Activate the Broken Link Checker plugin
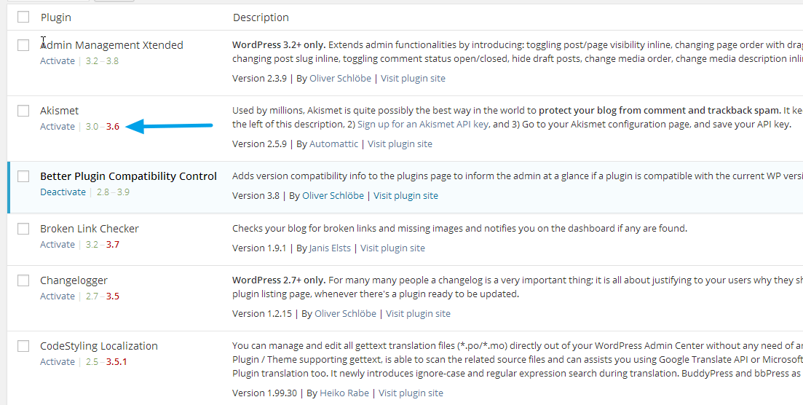 click(x=58, y=245)
